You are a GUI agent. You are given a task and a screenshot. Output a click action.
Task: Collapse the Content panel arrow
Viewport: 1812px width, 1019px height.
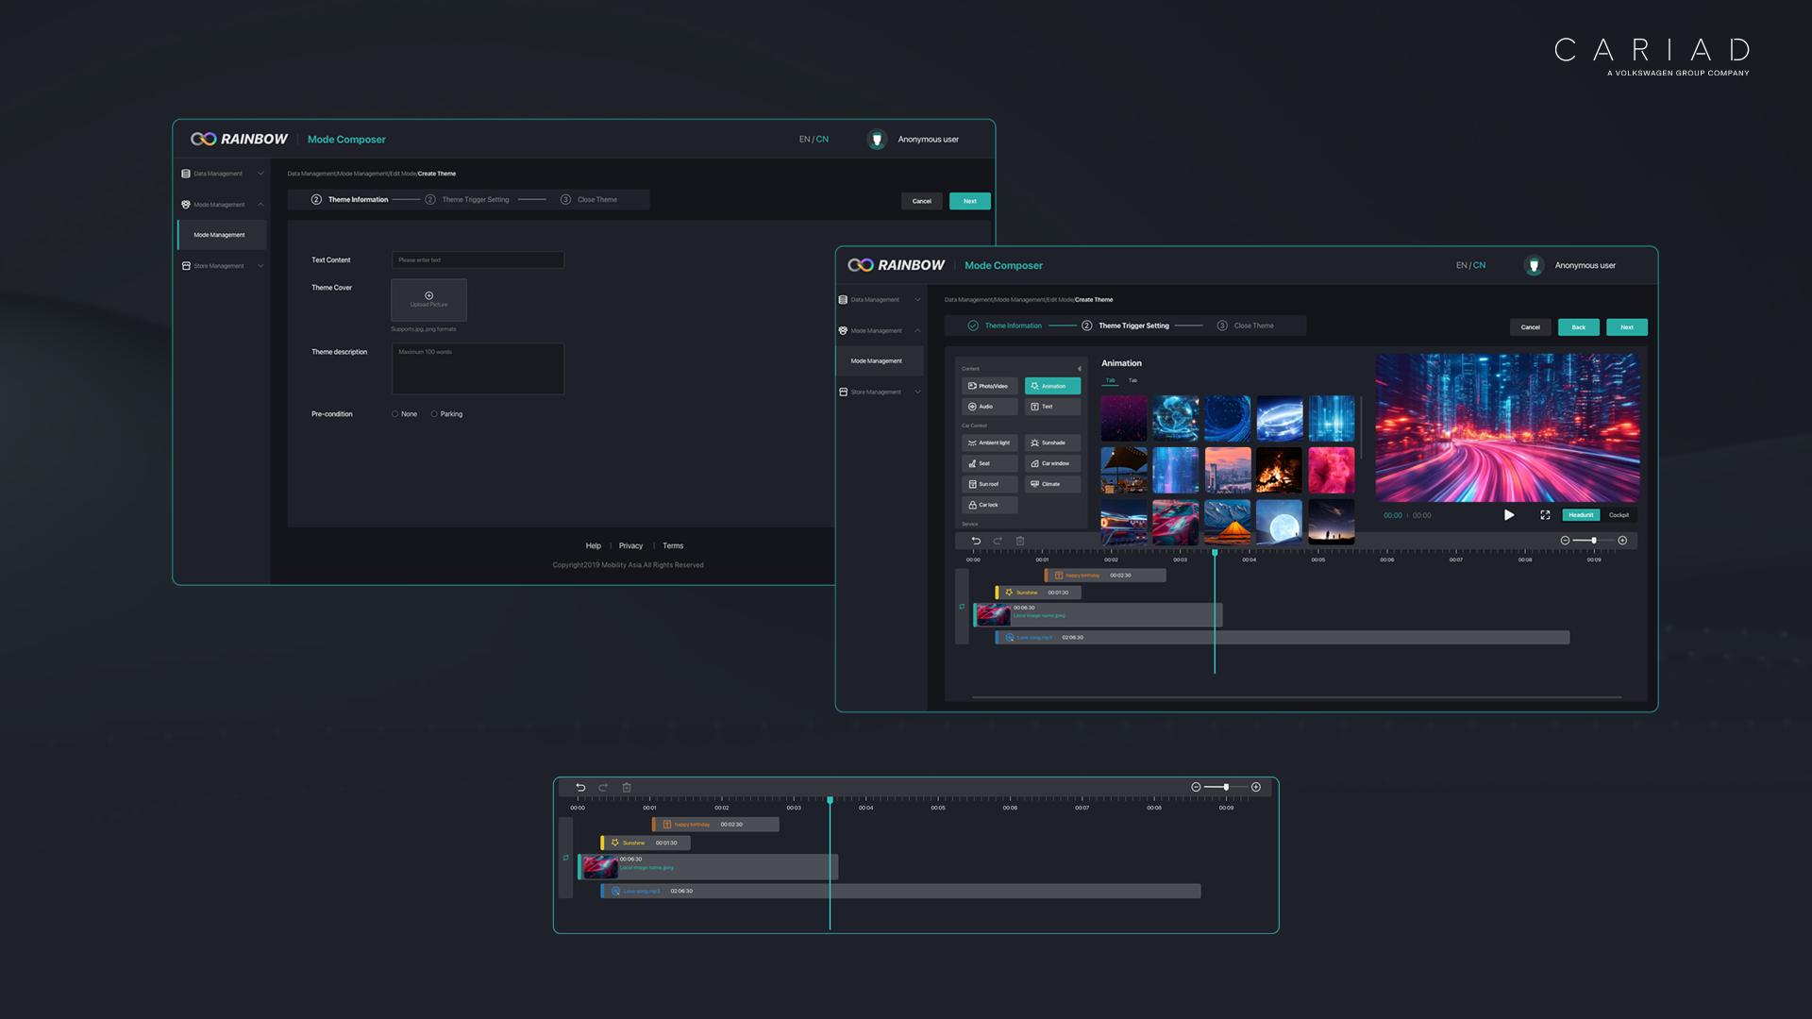[x=1079, y=369]
